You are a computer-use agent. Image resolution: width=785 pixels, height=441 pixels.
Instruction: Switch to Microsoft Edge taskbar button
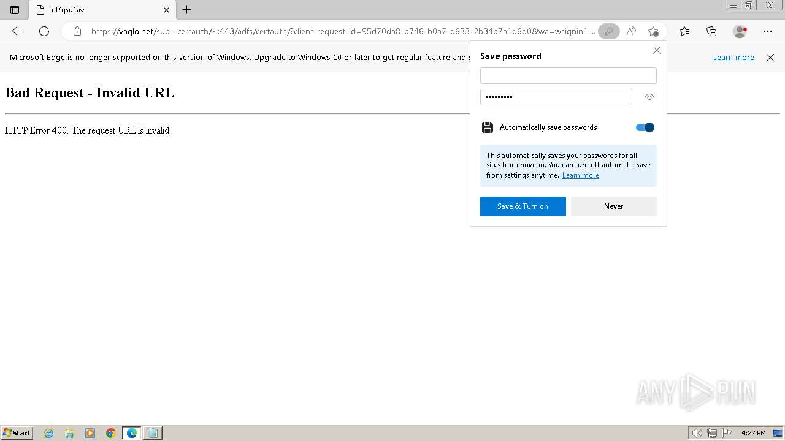click(x=132, y=433)
